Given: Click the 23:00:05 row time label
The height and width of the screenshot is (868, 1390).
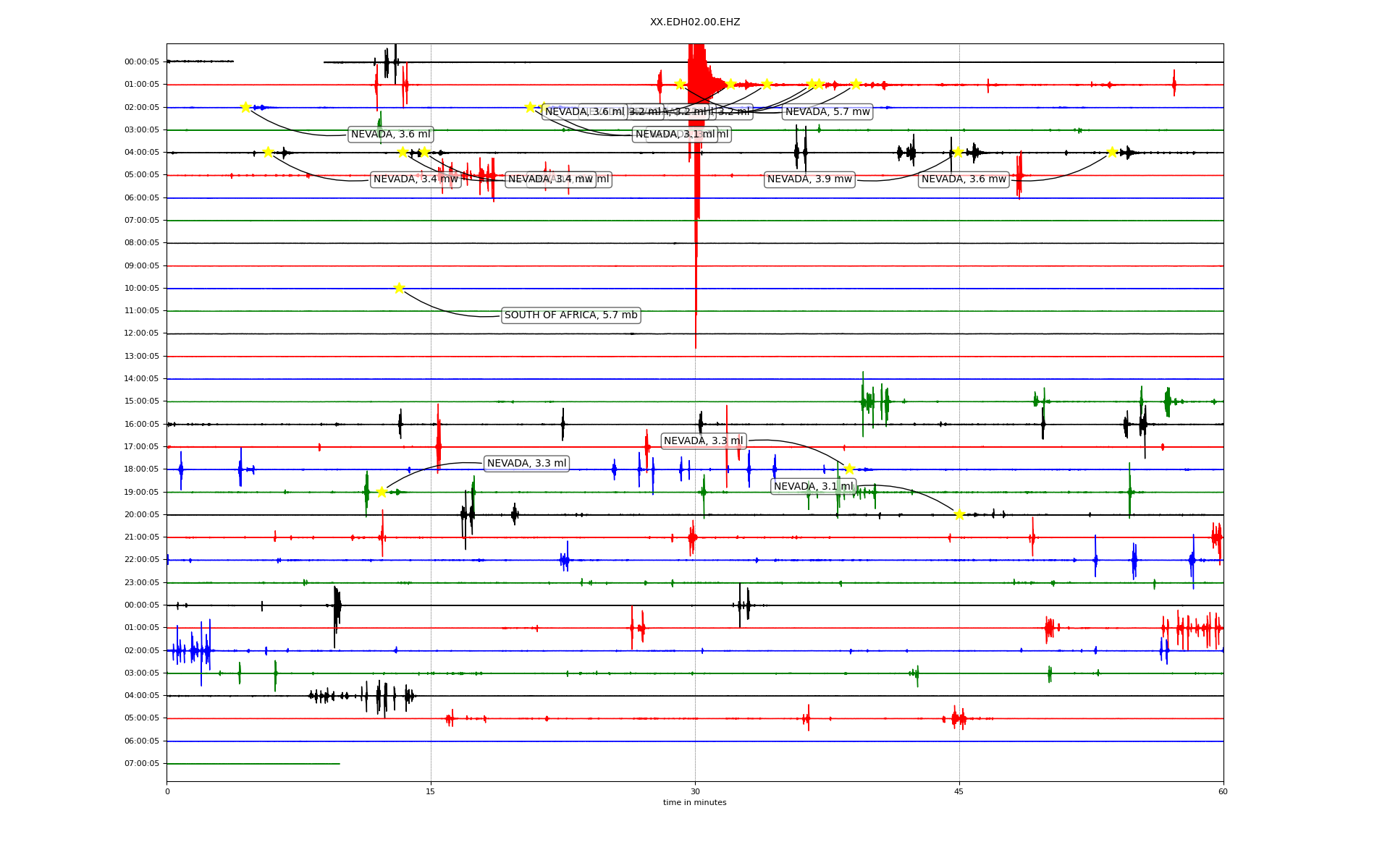Looking at the screenshot, I should tap(142, 582).
